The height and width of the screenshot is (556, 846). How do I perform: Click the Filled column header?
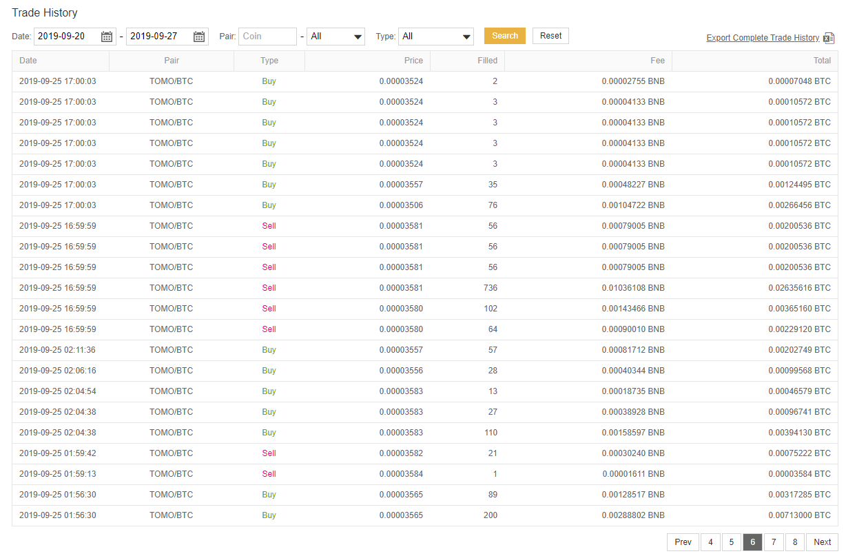467,61
